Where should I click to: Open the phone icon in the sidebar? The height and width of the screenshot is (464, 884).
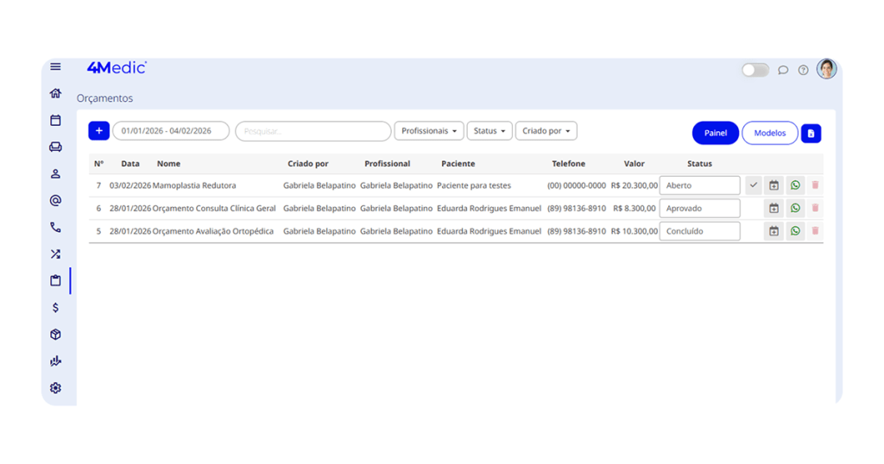pos(55,228)
